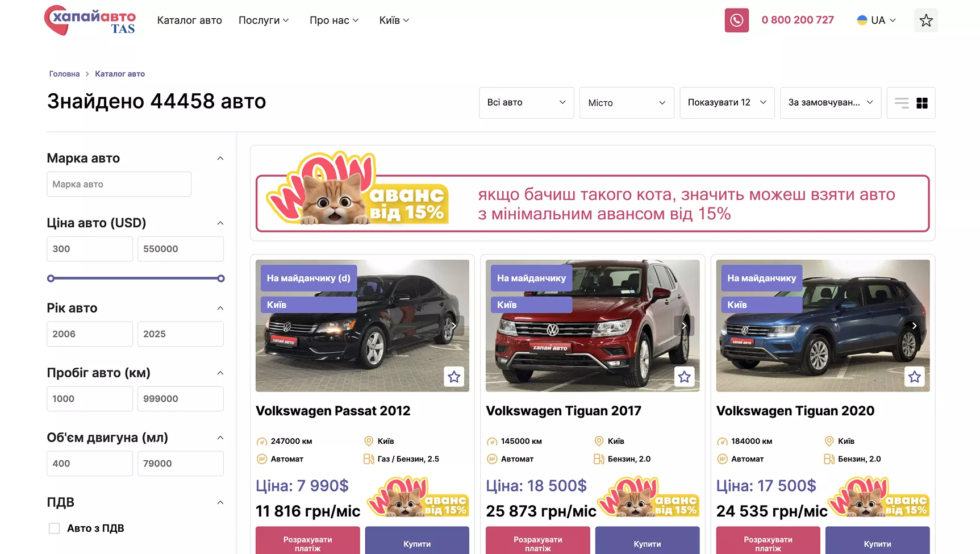Viewport: 980px width, 554px height.
Task: Toggle favorite star on Volkswagen Tiguan 2020
Action: pyautogui.click(x=914, y=376)
